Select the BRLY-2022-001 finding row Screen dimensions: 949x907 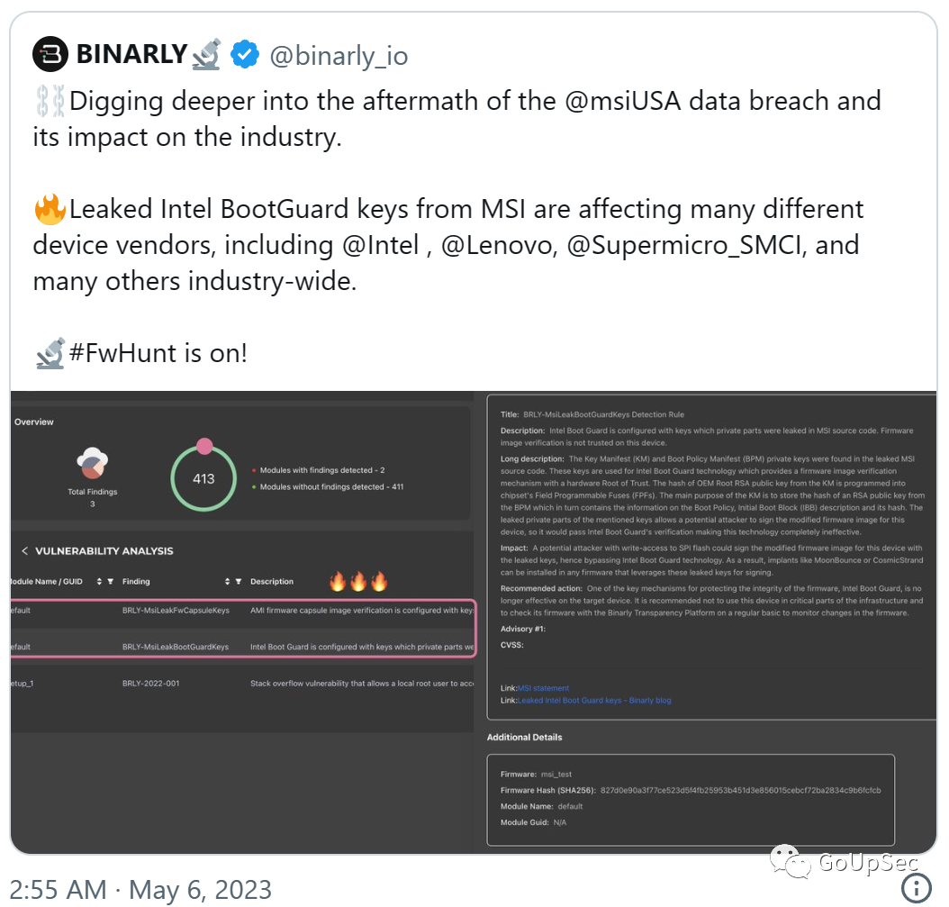(x=242, y=684)
